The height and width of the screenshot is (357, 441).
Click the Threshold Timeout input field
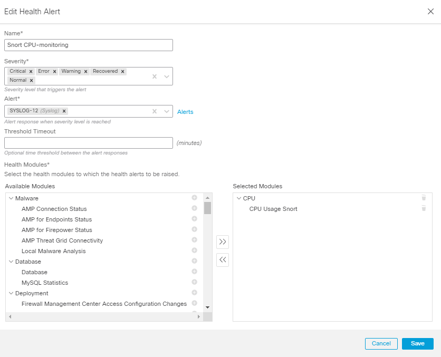[x=88, y=143]
